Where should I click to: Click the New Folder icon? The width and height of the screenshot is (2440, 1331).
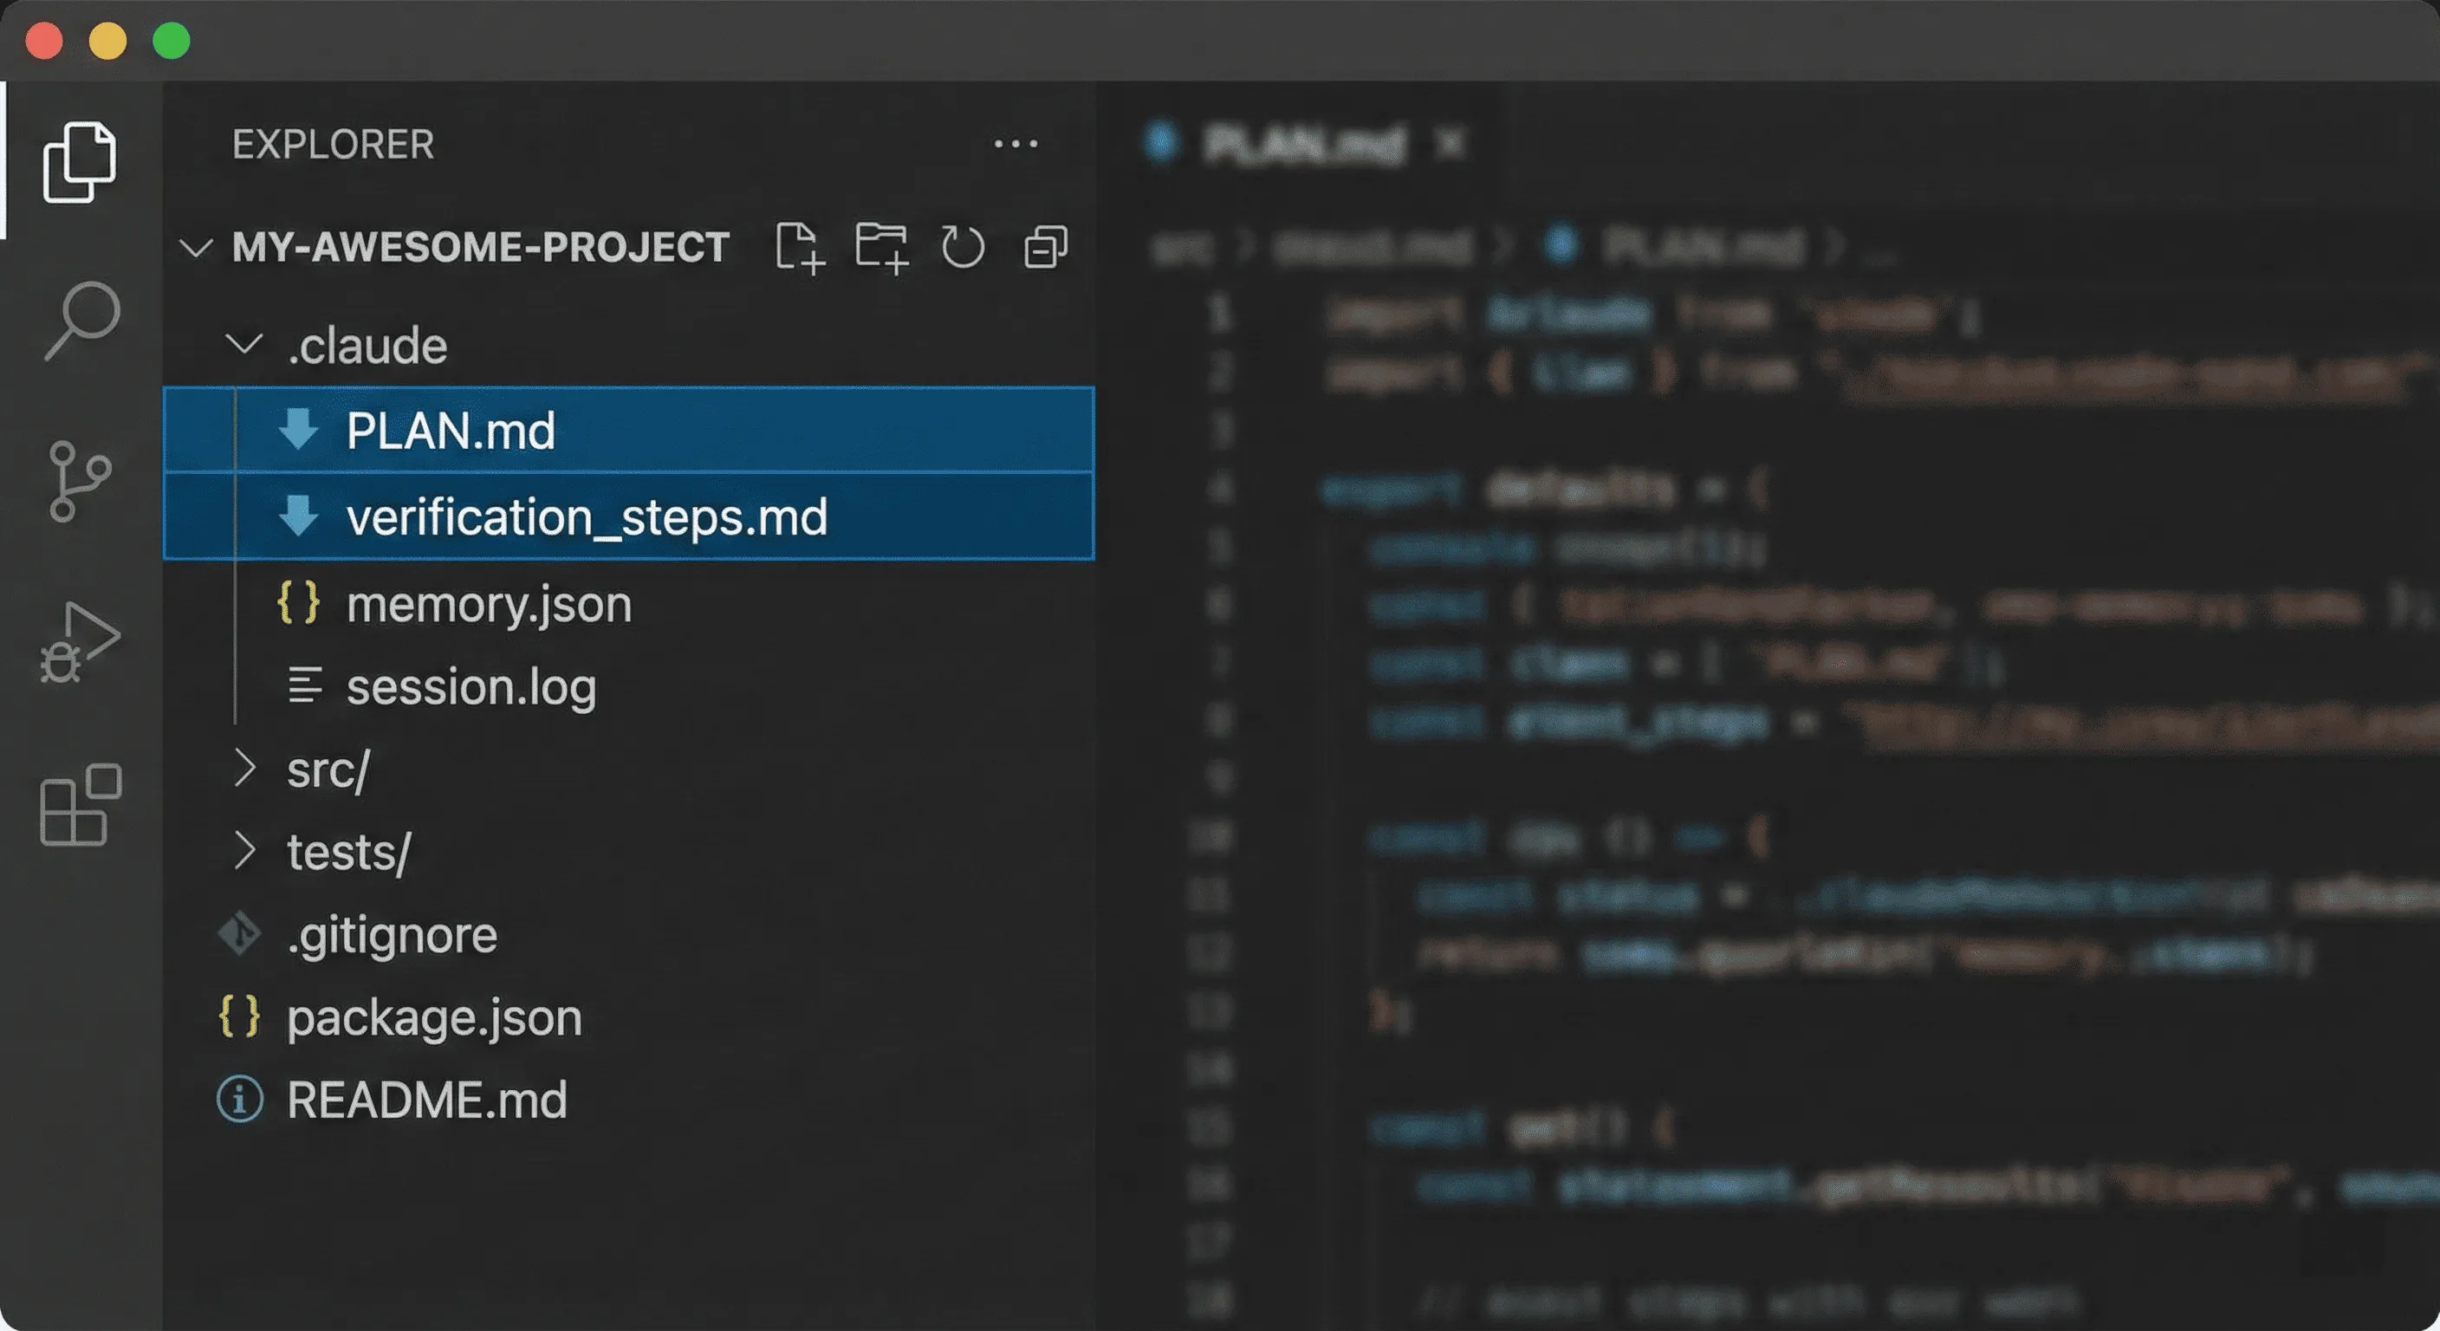click(881, 248)
